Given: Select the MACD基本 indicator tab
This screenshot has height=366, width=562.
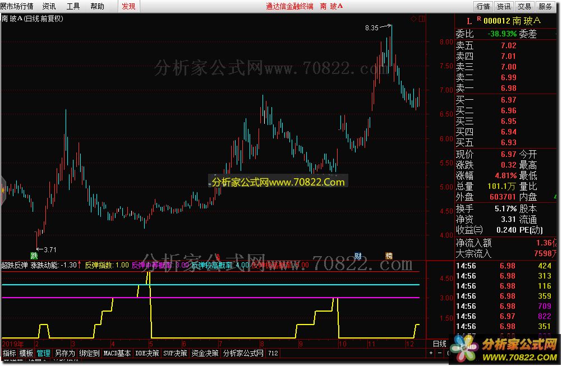Looking at the screenshot, I should (x=117, y=353).
